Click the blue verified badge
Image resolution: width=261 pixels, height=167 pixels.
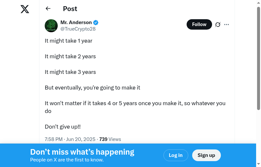point(96,22)
